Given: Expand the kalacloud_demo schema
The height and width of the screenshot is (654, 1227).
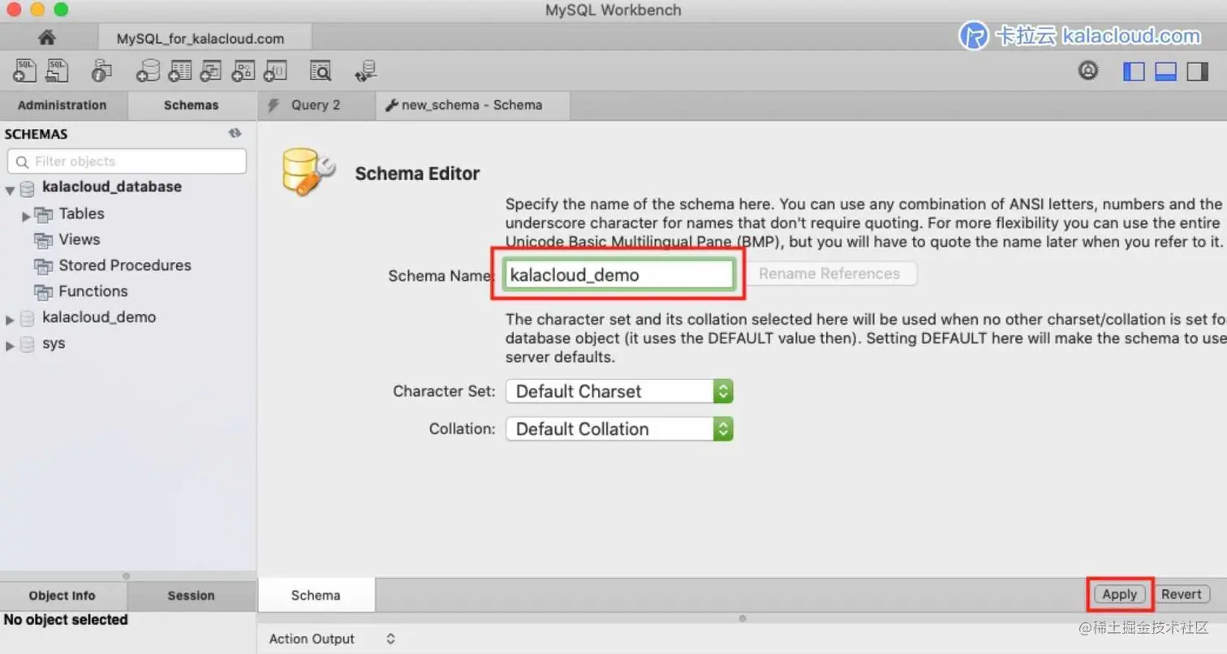Looking at the screenshot, I should (10, 320).
